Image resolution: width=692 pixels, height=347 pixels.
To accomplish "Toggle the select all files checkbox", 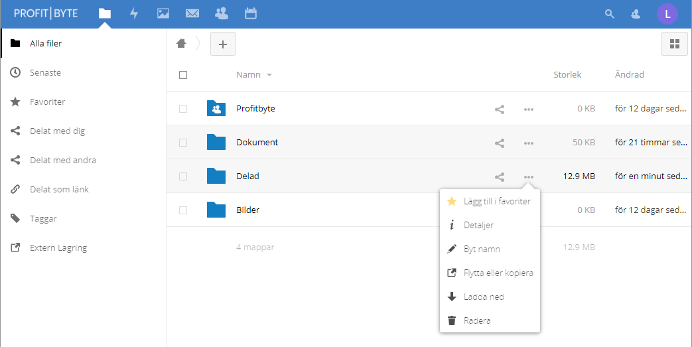I will [183, 75].
